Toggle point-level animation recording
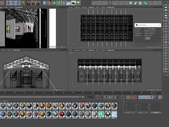 pyautogui.click(x=155, y=97)
